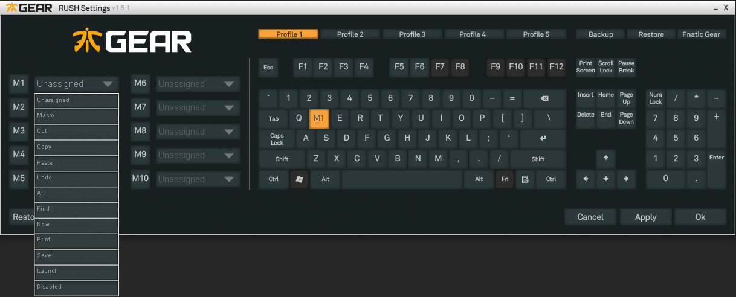Screen dimensions: 736x297
Task: Collapse the M1 assignment dropdown
Action: [x=107, y=84]
